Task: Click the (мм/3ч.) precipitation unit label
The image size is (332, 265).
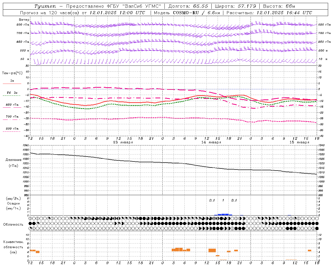Action: tap(13, 198)
